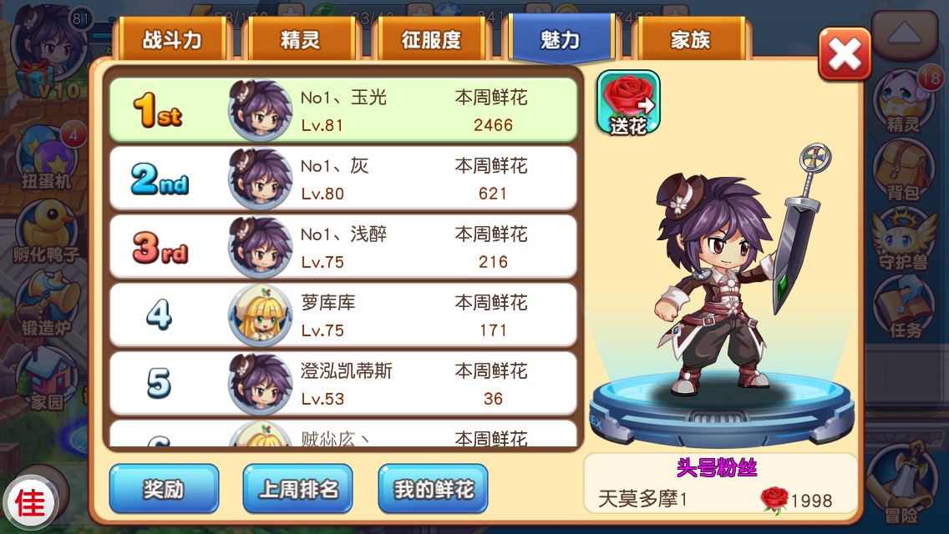The height and width of the screenshot is (534, 949).
Task: Open the 精灵 sprite icon in sidebar
Action: (x=904, y=102)
